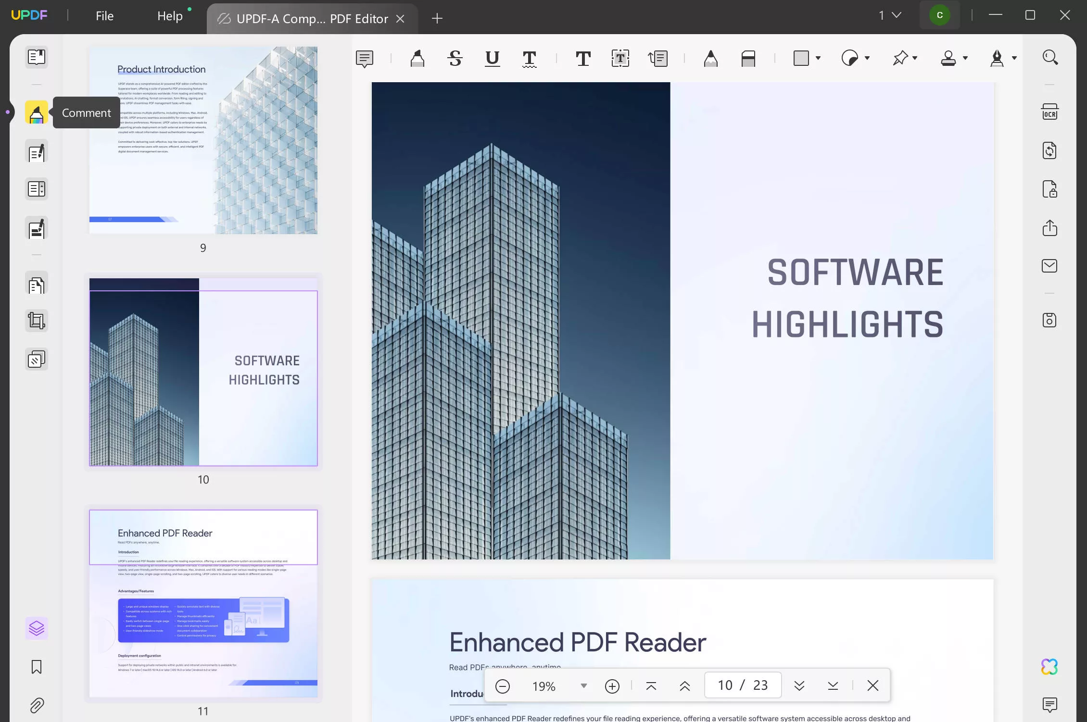Open the Save as other icon
The image size is (1087, 722).
pyautogui.click(x=1049, y=321)
